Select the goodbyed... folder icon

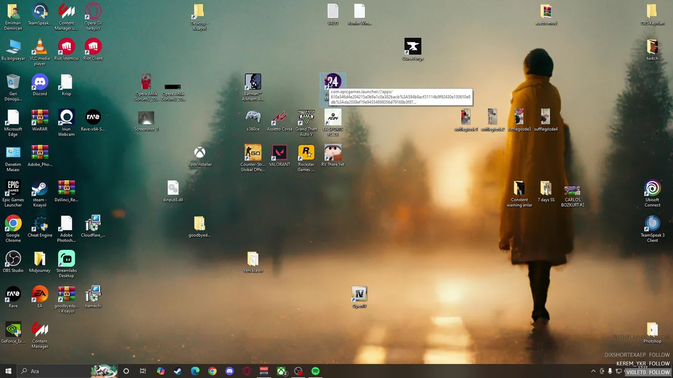point(200,226)
